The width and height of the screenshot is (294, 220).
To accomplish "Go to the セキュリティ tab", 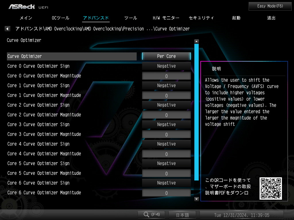I will tap(201, 18).
